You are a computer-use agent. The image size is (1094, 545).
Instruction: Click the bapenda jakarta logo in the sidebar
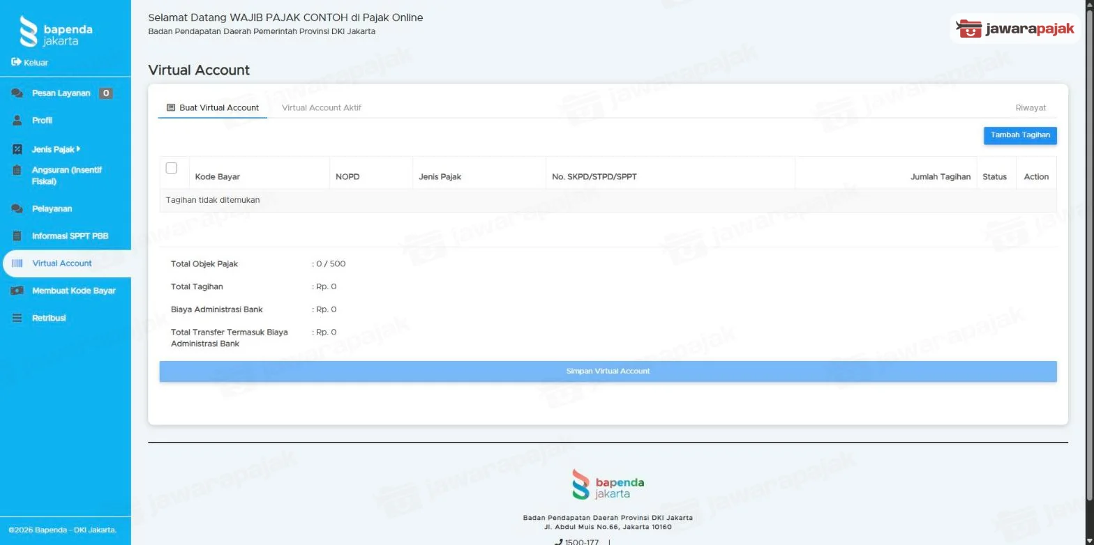pos(57,31)
